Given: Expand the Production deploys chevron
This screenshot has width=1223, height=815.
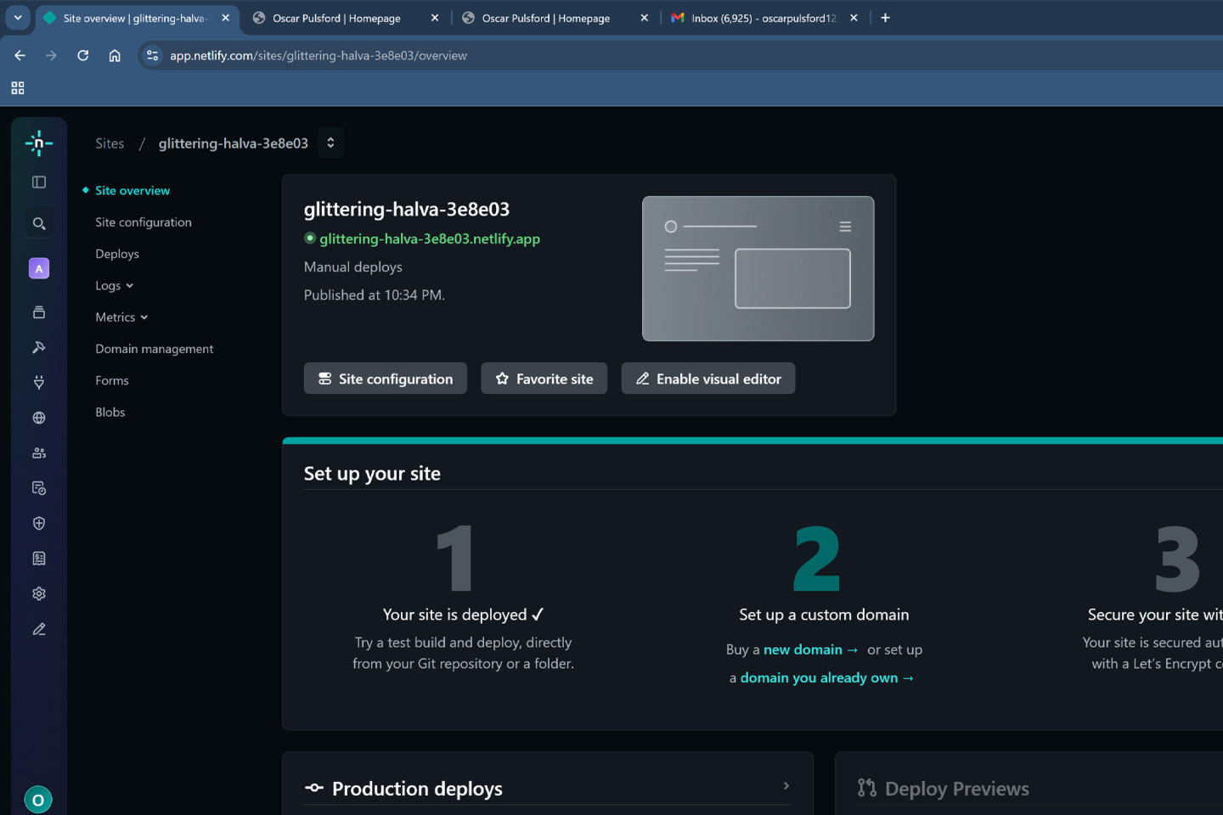Looking at the screenshot, I should [x=786, y=786].
